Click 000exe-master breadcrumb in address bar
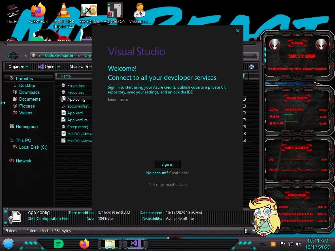The image size is (335, 251). (x=59, y=55)
